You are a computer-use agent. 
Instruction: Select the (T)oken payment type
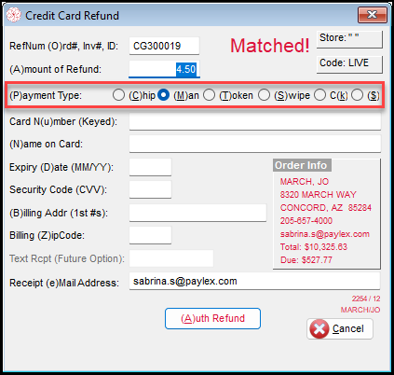209,95
